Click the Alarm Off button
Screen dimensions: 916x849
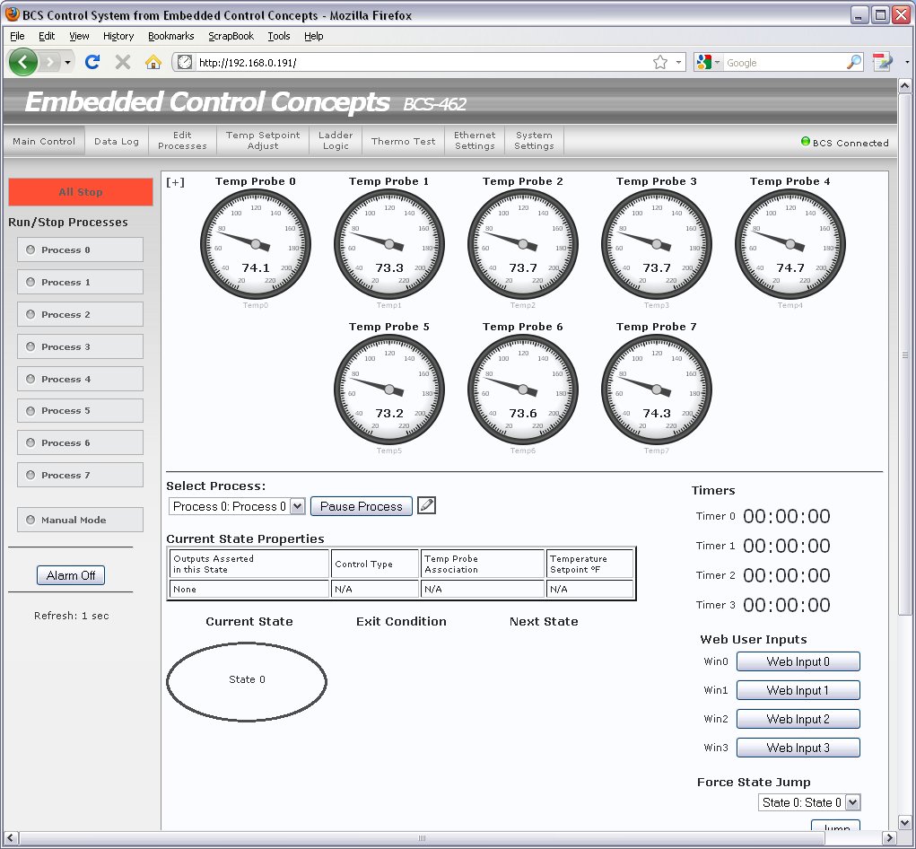point(71,575)
